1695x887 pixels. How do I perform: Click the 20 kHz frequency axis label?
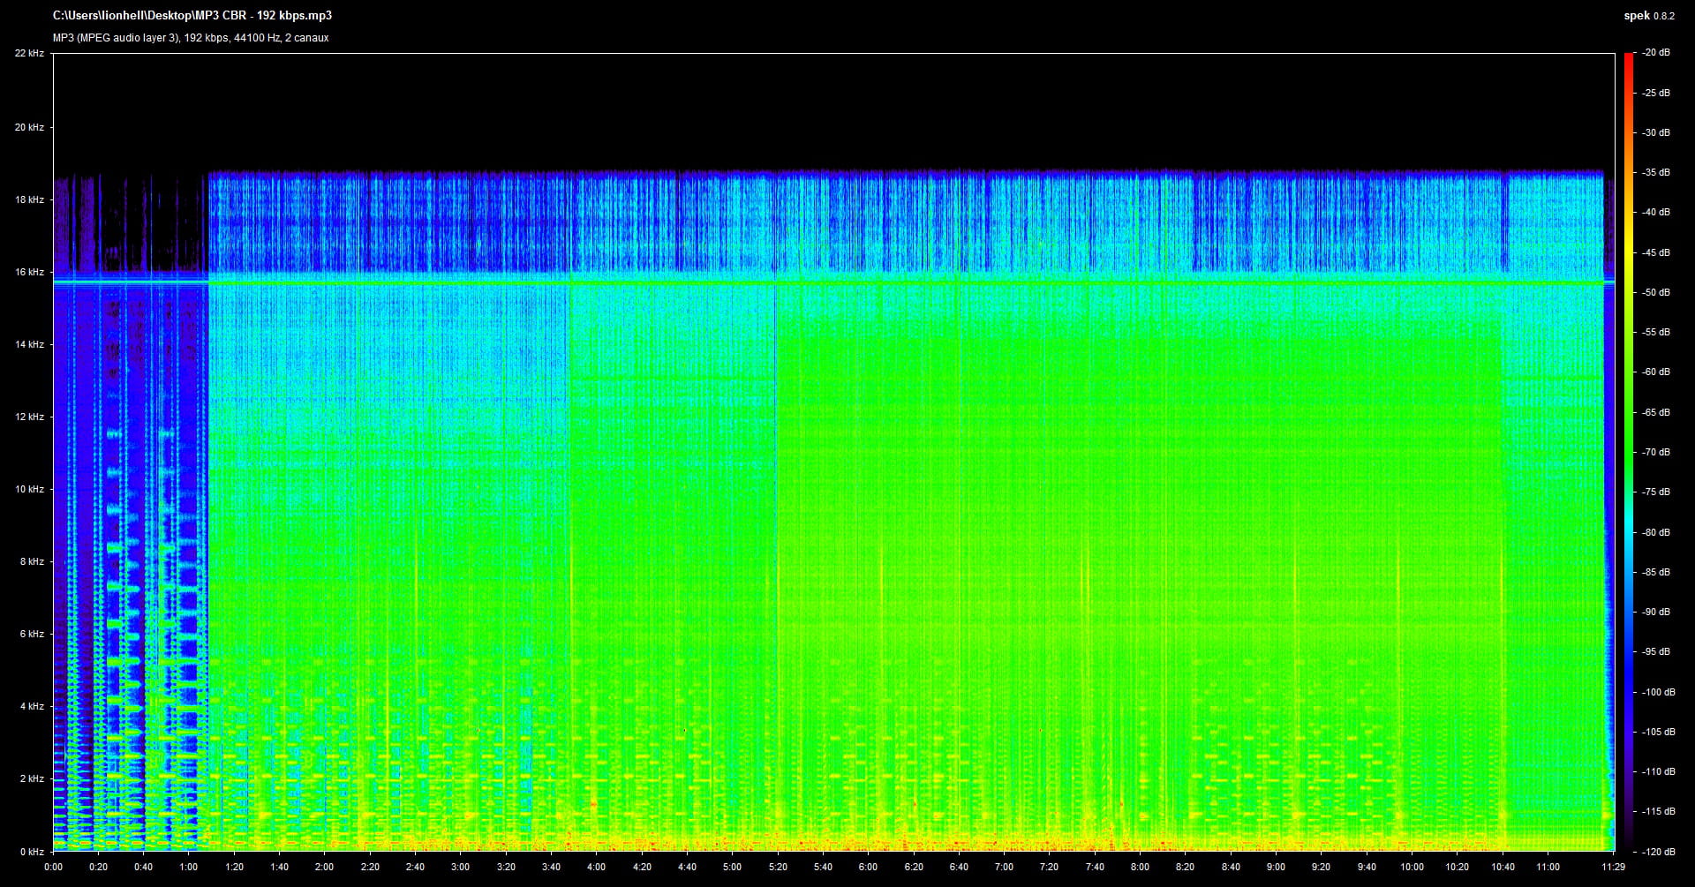[29, 128]
